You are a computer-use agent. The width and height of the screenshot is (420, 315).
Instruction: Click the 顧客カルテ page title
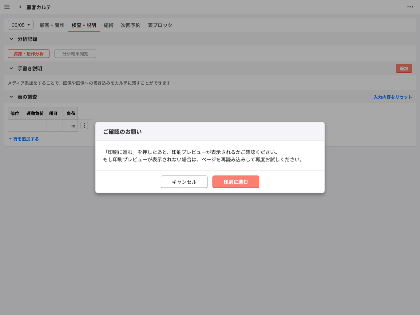(x=39, y=7)
